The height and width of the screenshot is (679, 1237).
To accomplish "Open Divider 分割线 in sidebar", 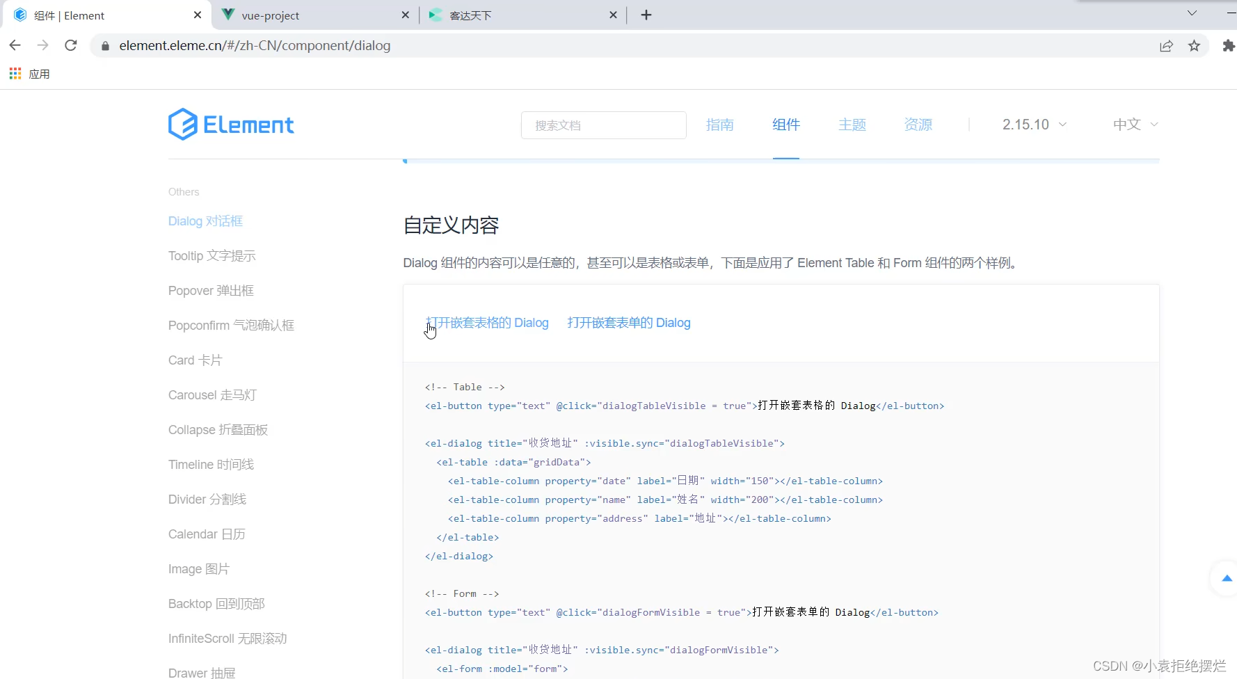I will pos(207,500).
